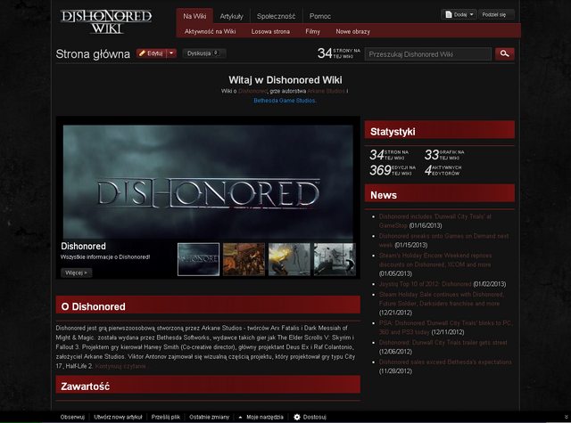The height and width of the screenshot is (423, 571).
Task: Open the Dyskusja discussion button
Action: [x=204, y=53]
